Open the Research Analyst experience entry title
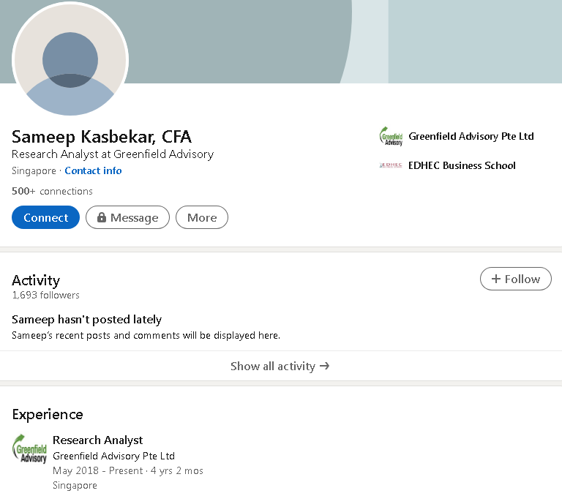The width and height of the screenshot is (562, 496). pyautogui.click(x=97, y=440)
